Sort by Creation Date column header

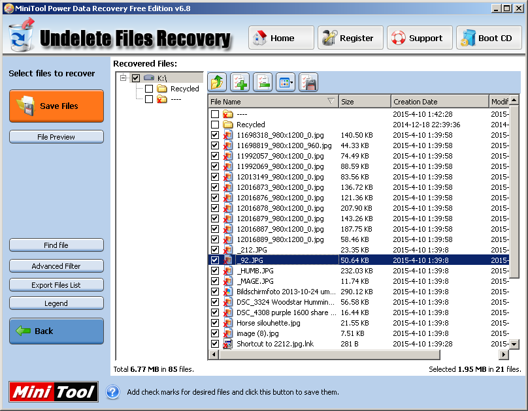tap(440, 102)
